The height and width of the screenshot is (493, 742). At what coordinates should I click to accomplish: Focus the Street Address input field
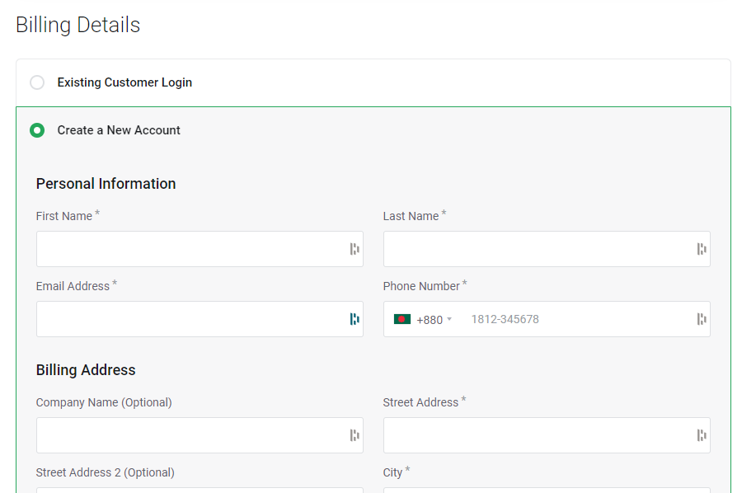pyautogui.click(x=547, y=435)
